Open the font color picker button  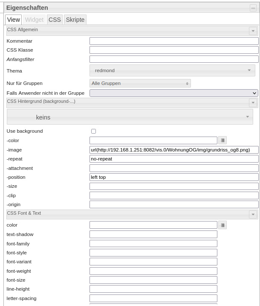coord(222,225)
